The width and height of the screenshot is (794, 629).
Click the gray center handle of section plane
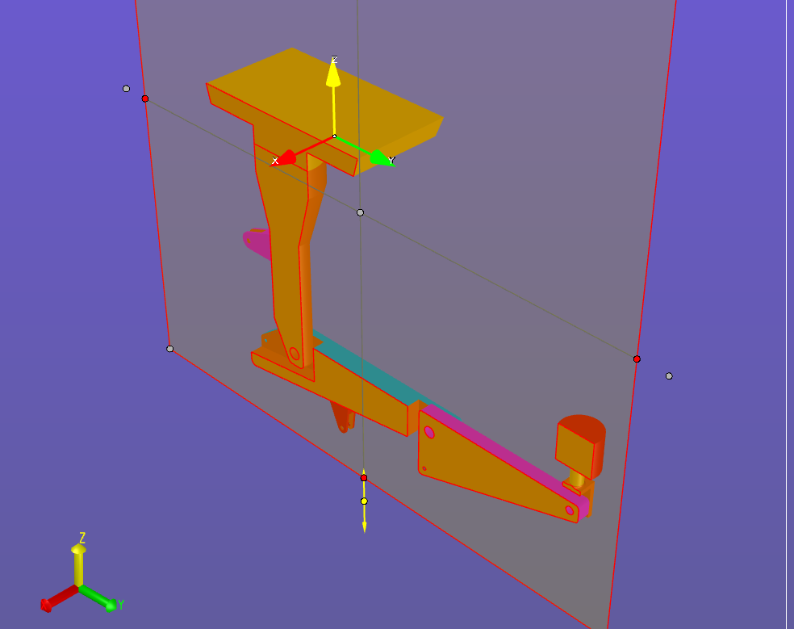click(360, 212)
